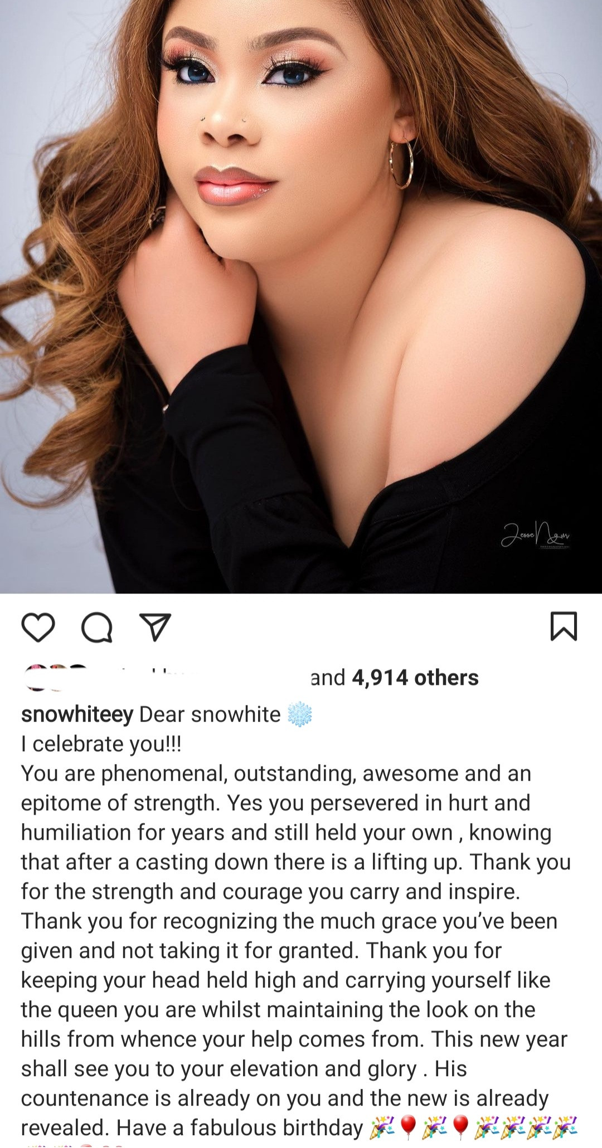Image resolution: width=602 pixels, height=1148 pixels.
Task: Click the 'Have a fabulous birthday' text
Action: click(240, 1128)
